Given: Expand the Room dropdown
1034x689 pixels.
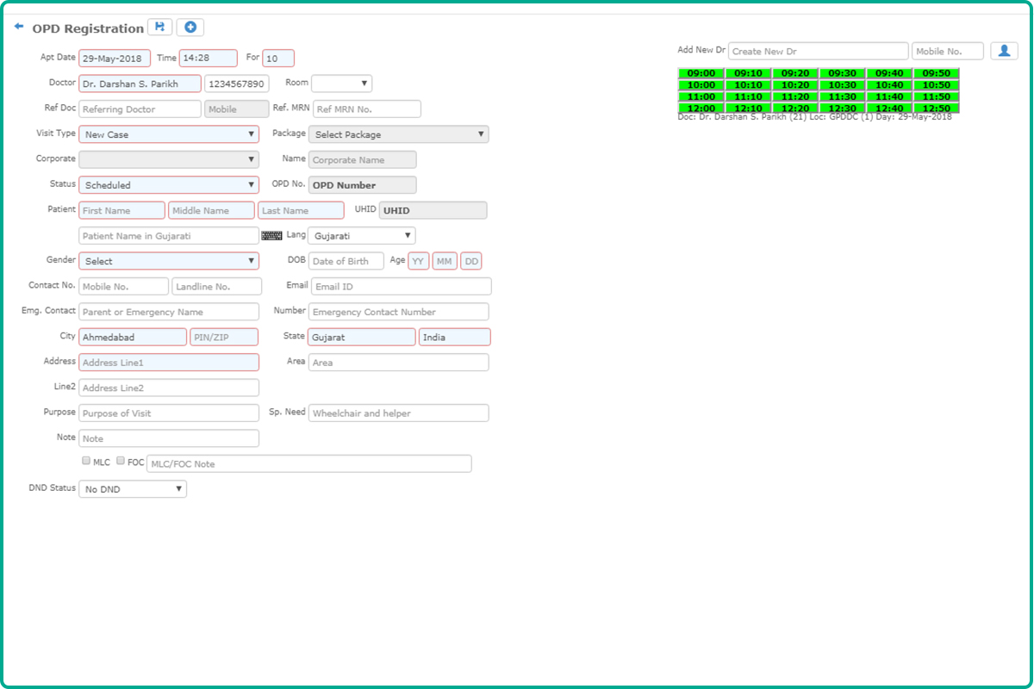Looking at the screenshot, I should [341, 84].
